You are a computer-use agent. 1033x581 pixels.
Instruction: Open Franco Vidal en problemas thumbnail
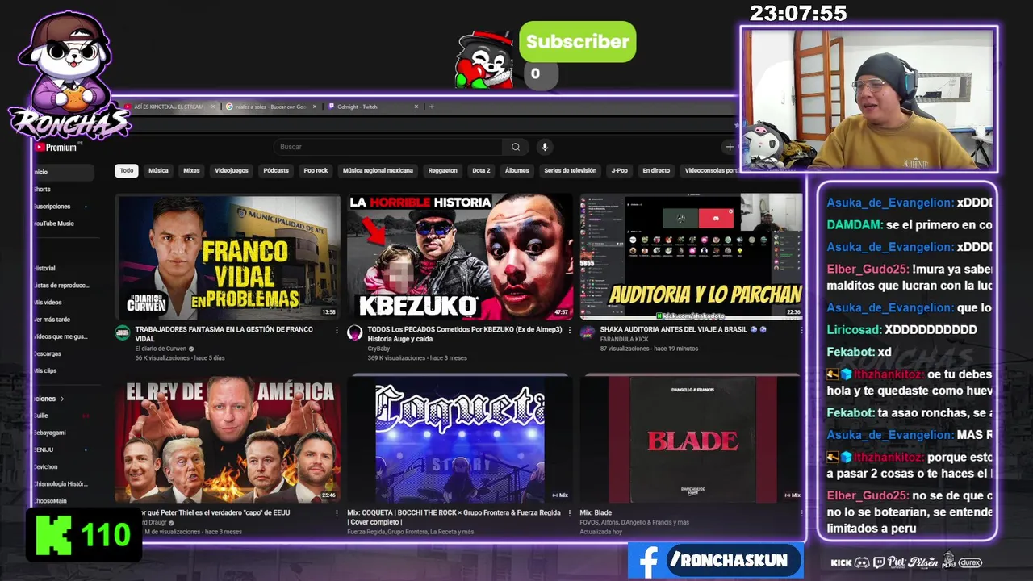pos(228,257)
